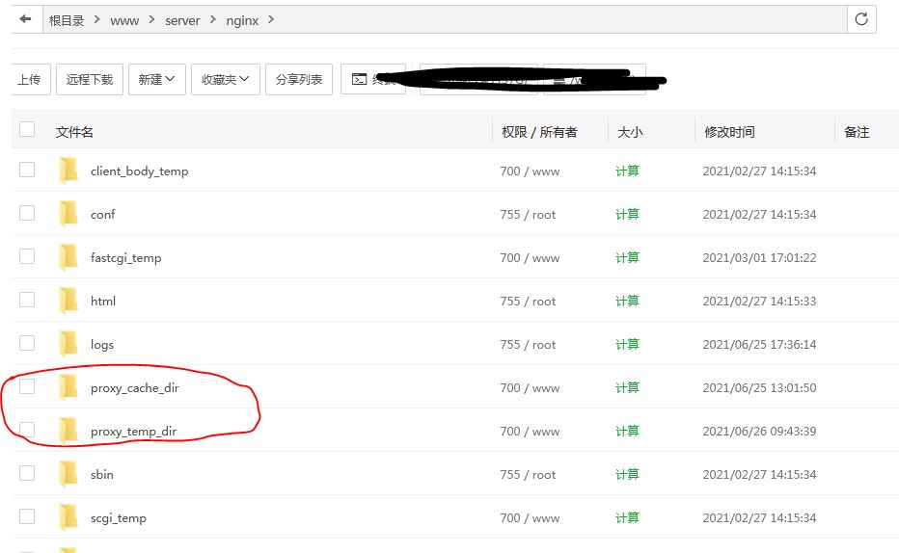
Task: Open the fastcgi_temp folder name
Action: (125, 258)
